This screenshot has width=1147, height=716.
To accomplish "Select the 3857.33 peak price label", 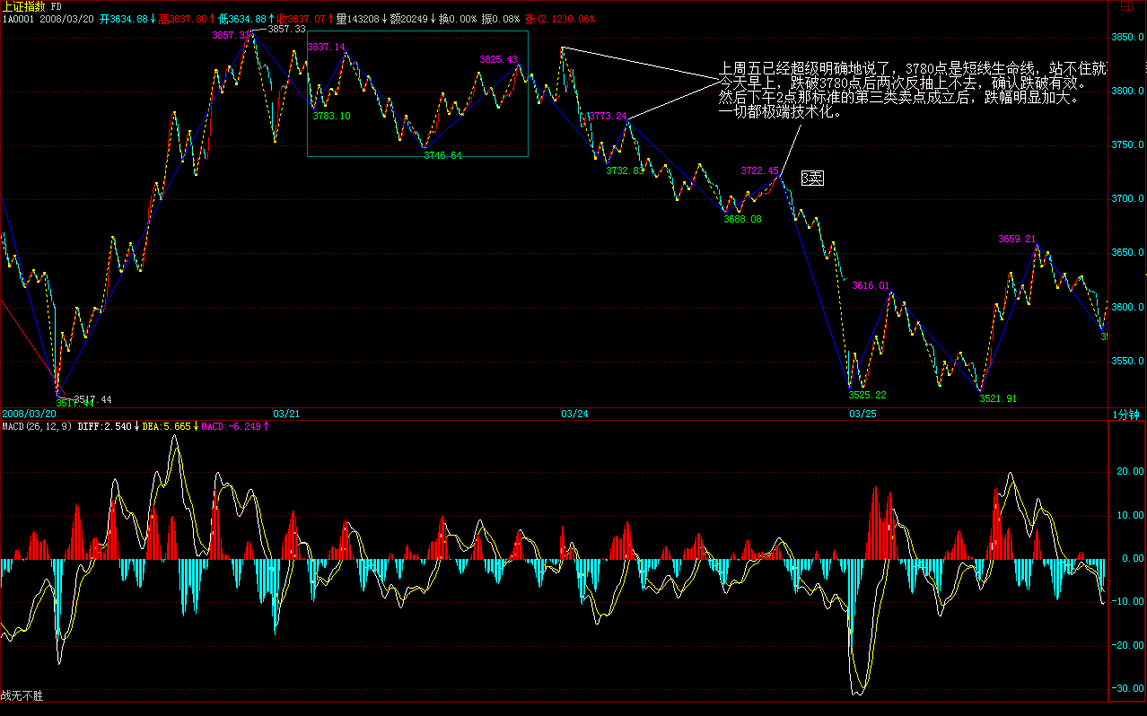I will pyautogui.click(x=287, y=29).
